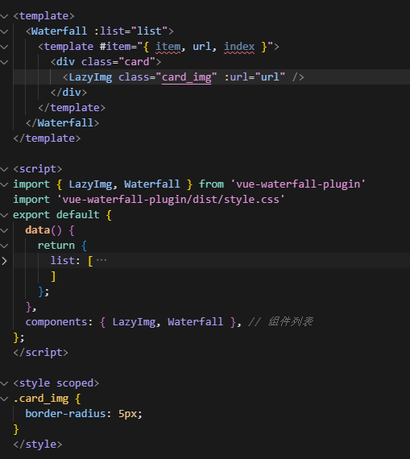Click the "// 组件列表" comment
Image resolution: width=410 pixels, height=459 pixels.
[x=281, y=322]
